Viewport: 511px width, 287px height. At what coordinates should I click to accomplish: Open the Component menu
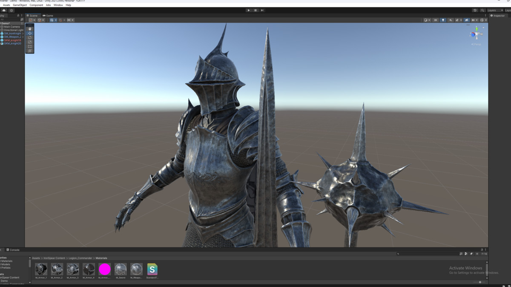click(36, 5)
